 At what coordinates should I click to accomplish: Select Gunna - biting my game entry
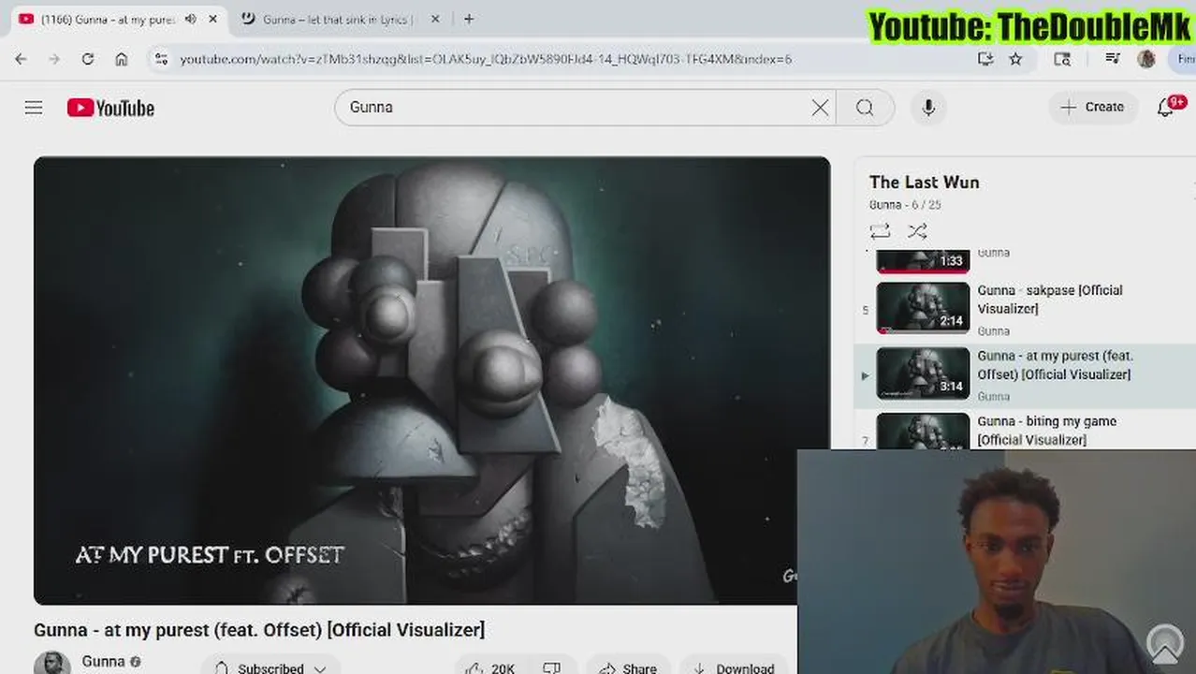1047,431
